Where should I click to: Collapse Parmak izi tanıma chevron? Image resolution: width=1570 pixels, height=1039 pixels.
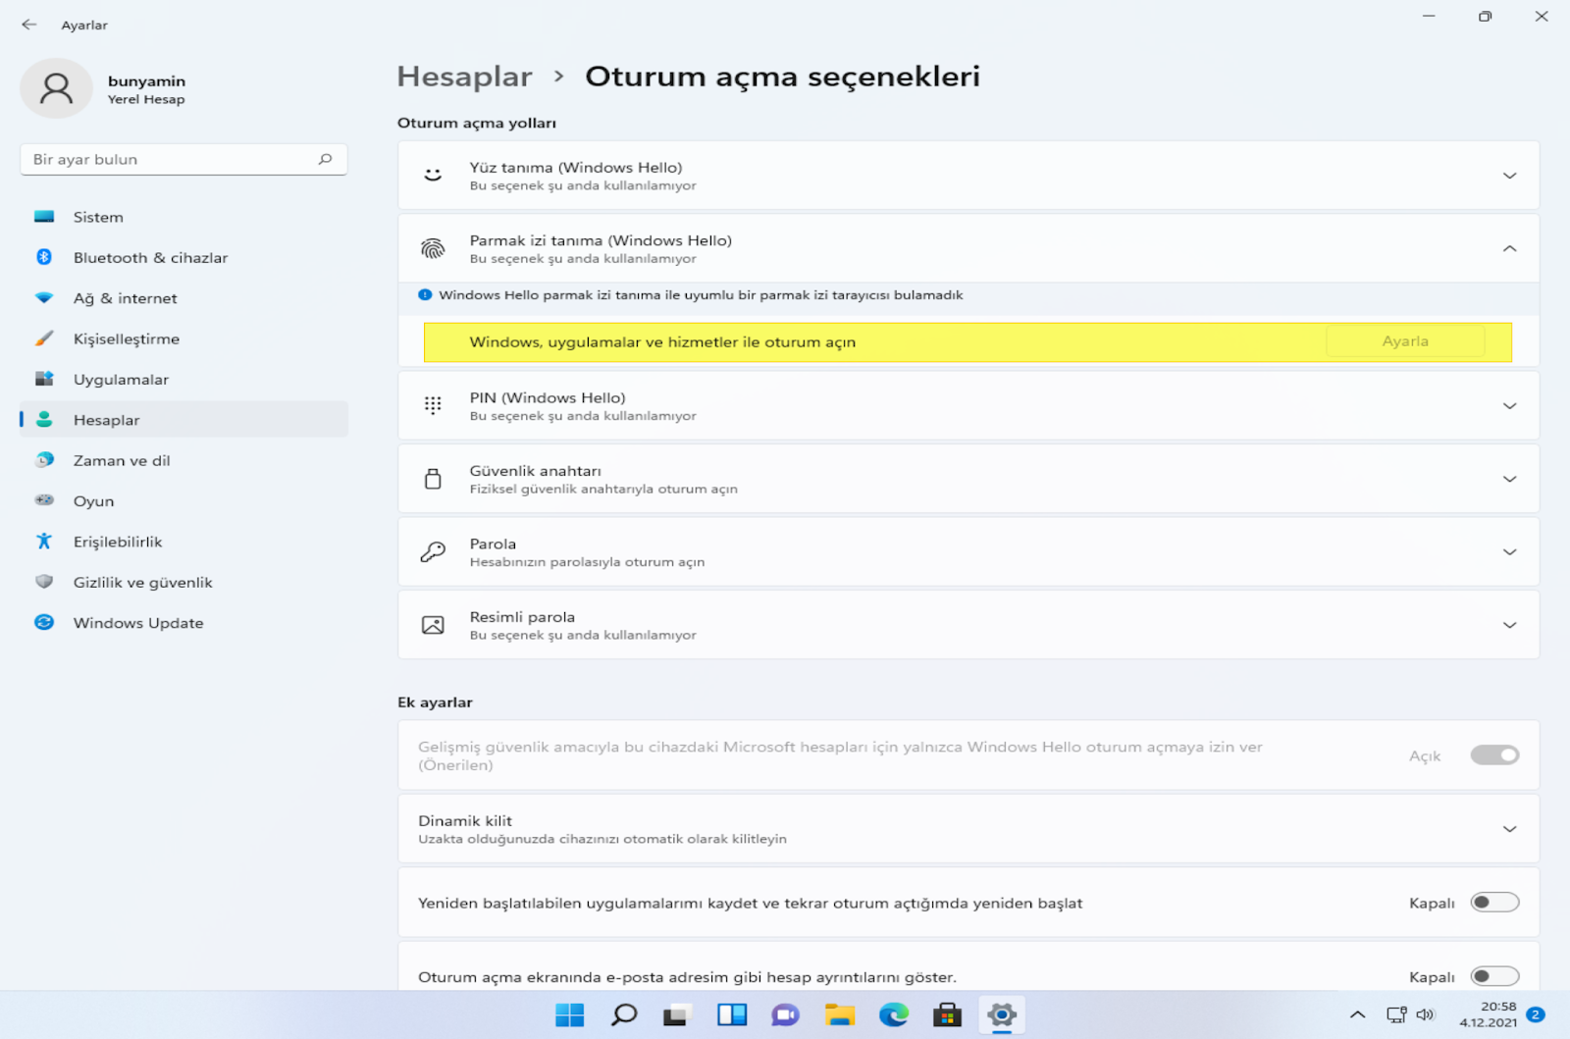tap(1509, 248)
